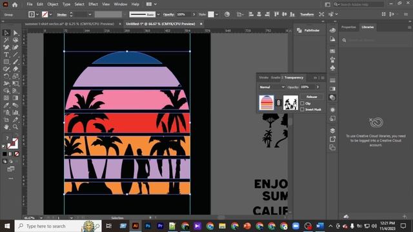Select the Line Segment tool
This screenshot has width=413, height=232.
click(x=15, y=54)
